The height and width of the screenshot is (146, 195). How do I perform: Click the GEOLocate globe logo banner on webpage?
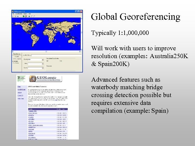[x=45, y=79]
